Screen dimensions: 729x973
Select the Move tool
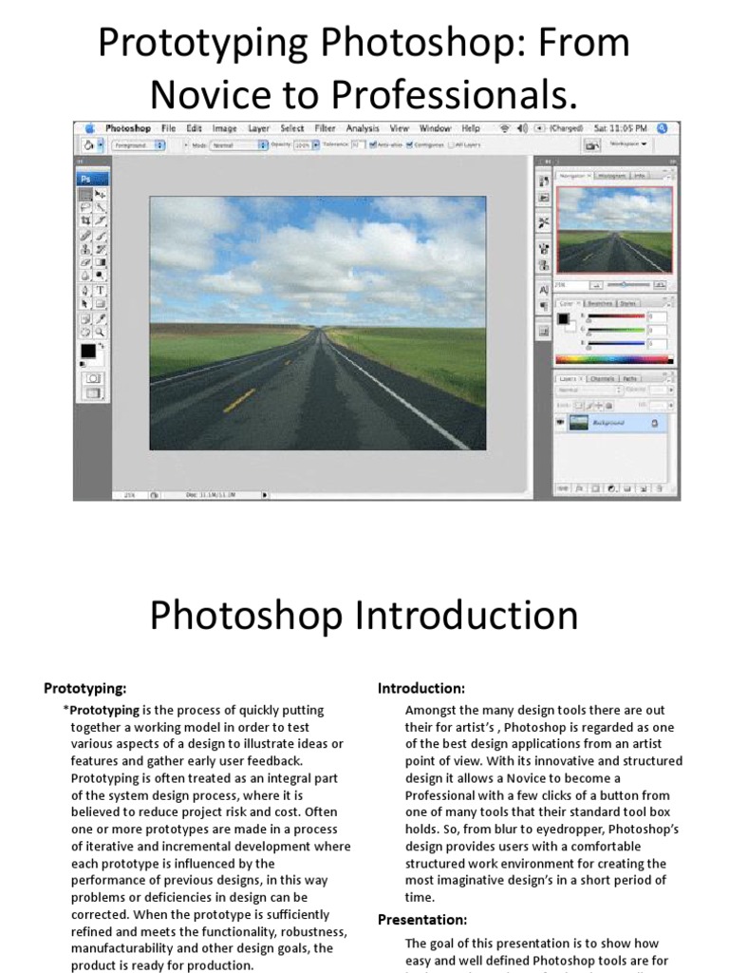coord(101,193)
